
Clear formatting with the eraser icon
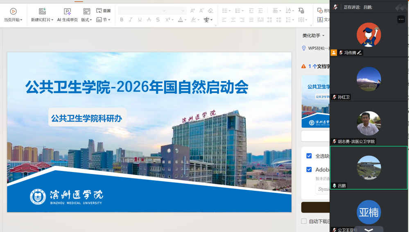tap(210, 11)
